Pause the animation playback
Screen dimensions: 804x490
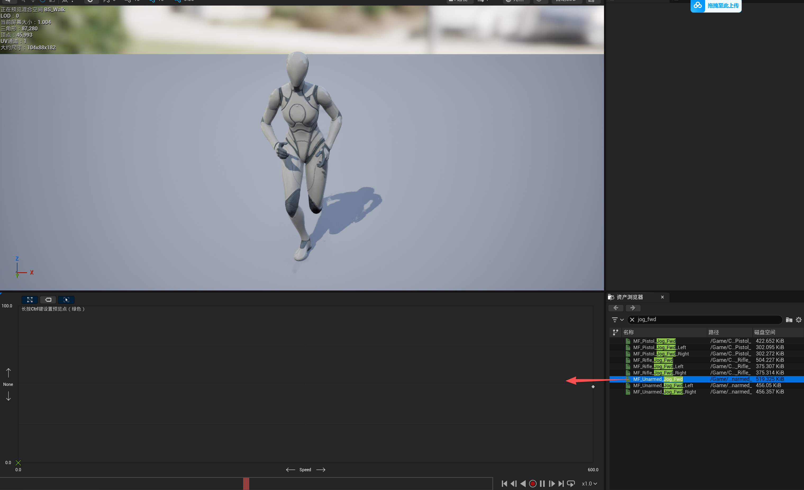pyautogui.click(x=542, y=483)
